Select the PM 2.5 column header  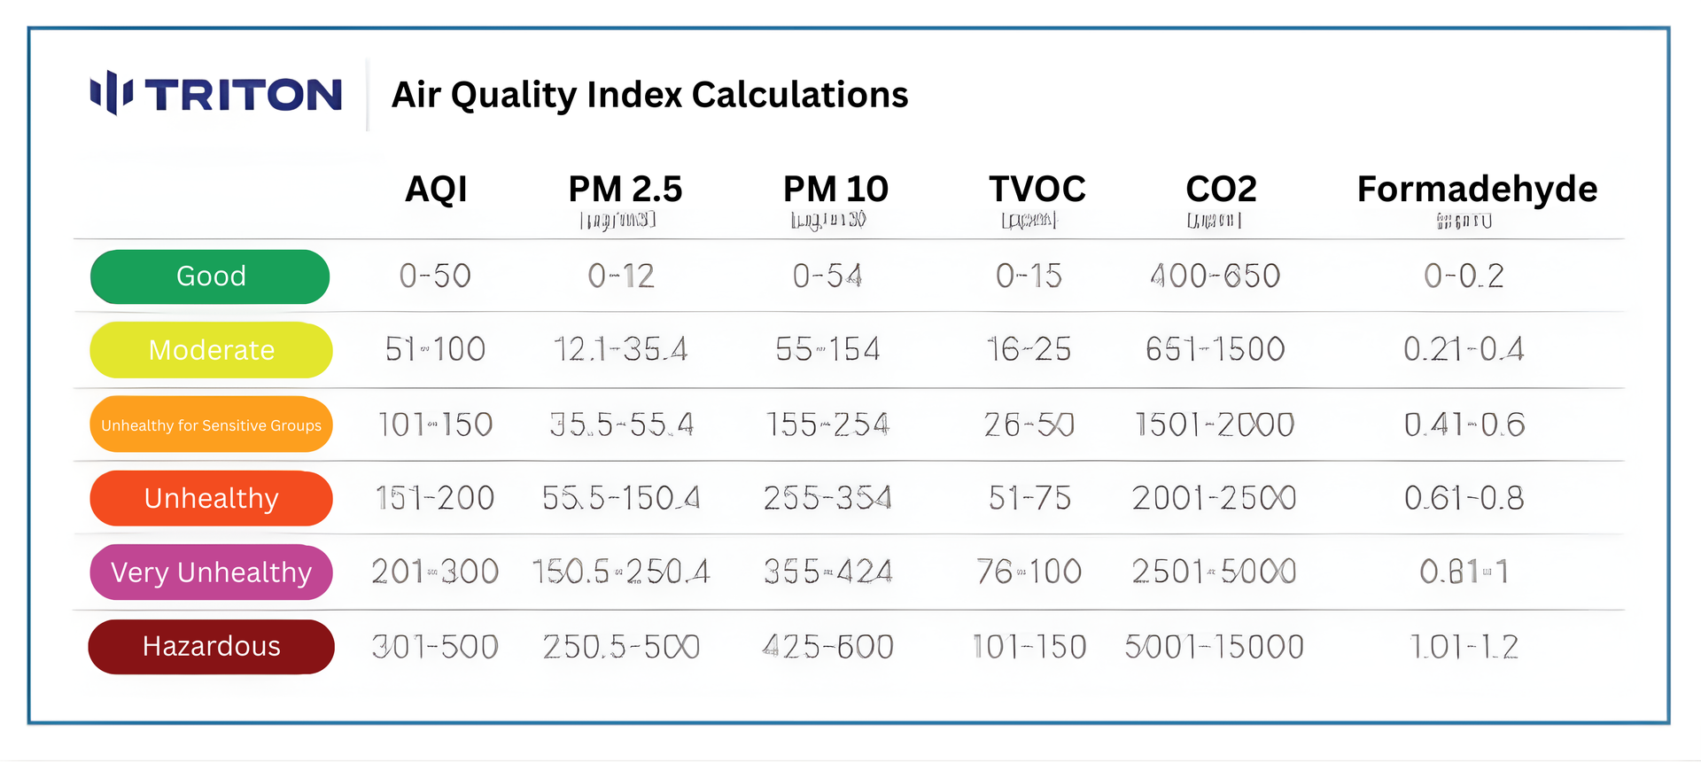625,189
